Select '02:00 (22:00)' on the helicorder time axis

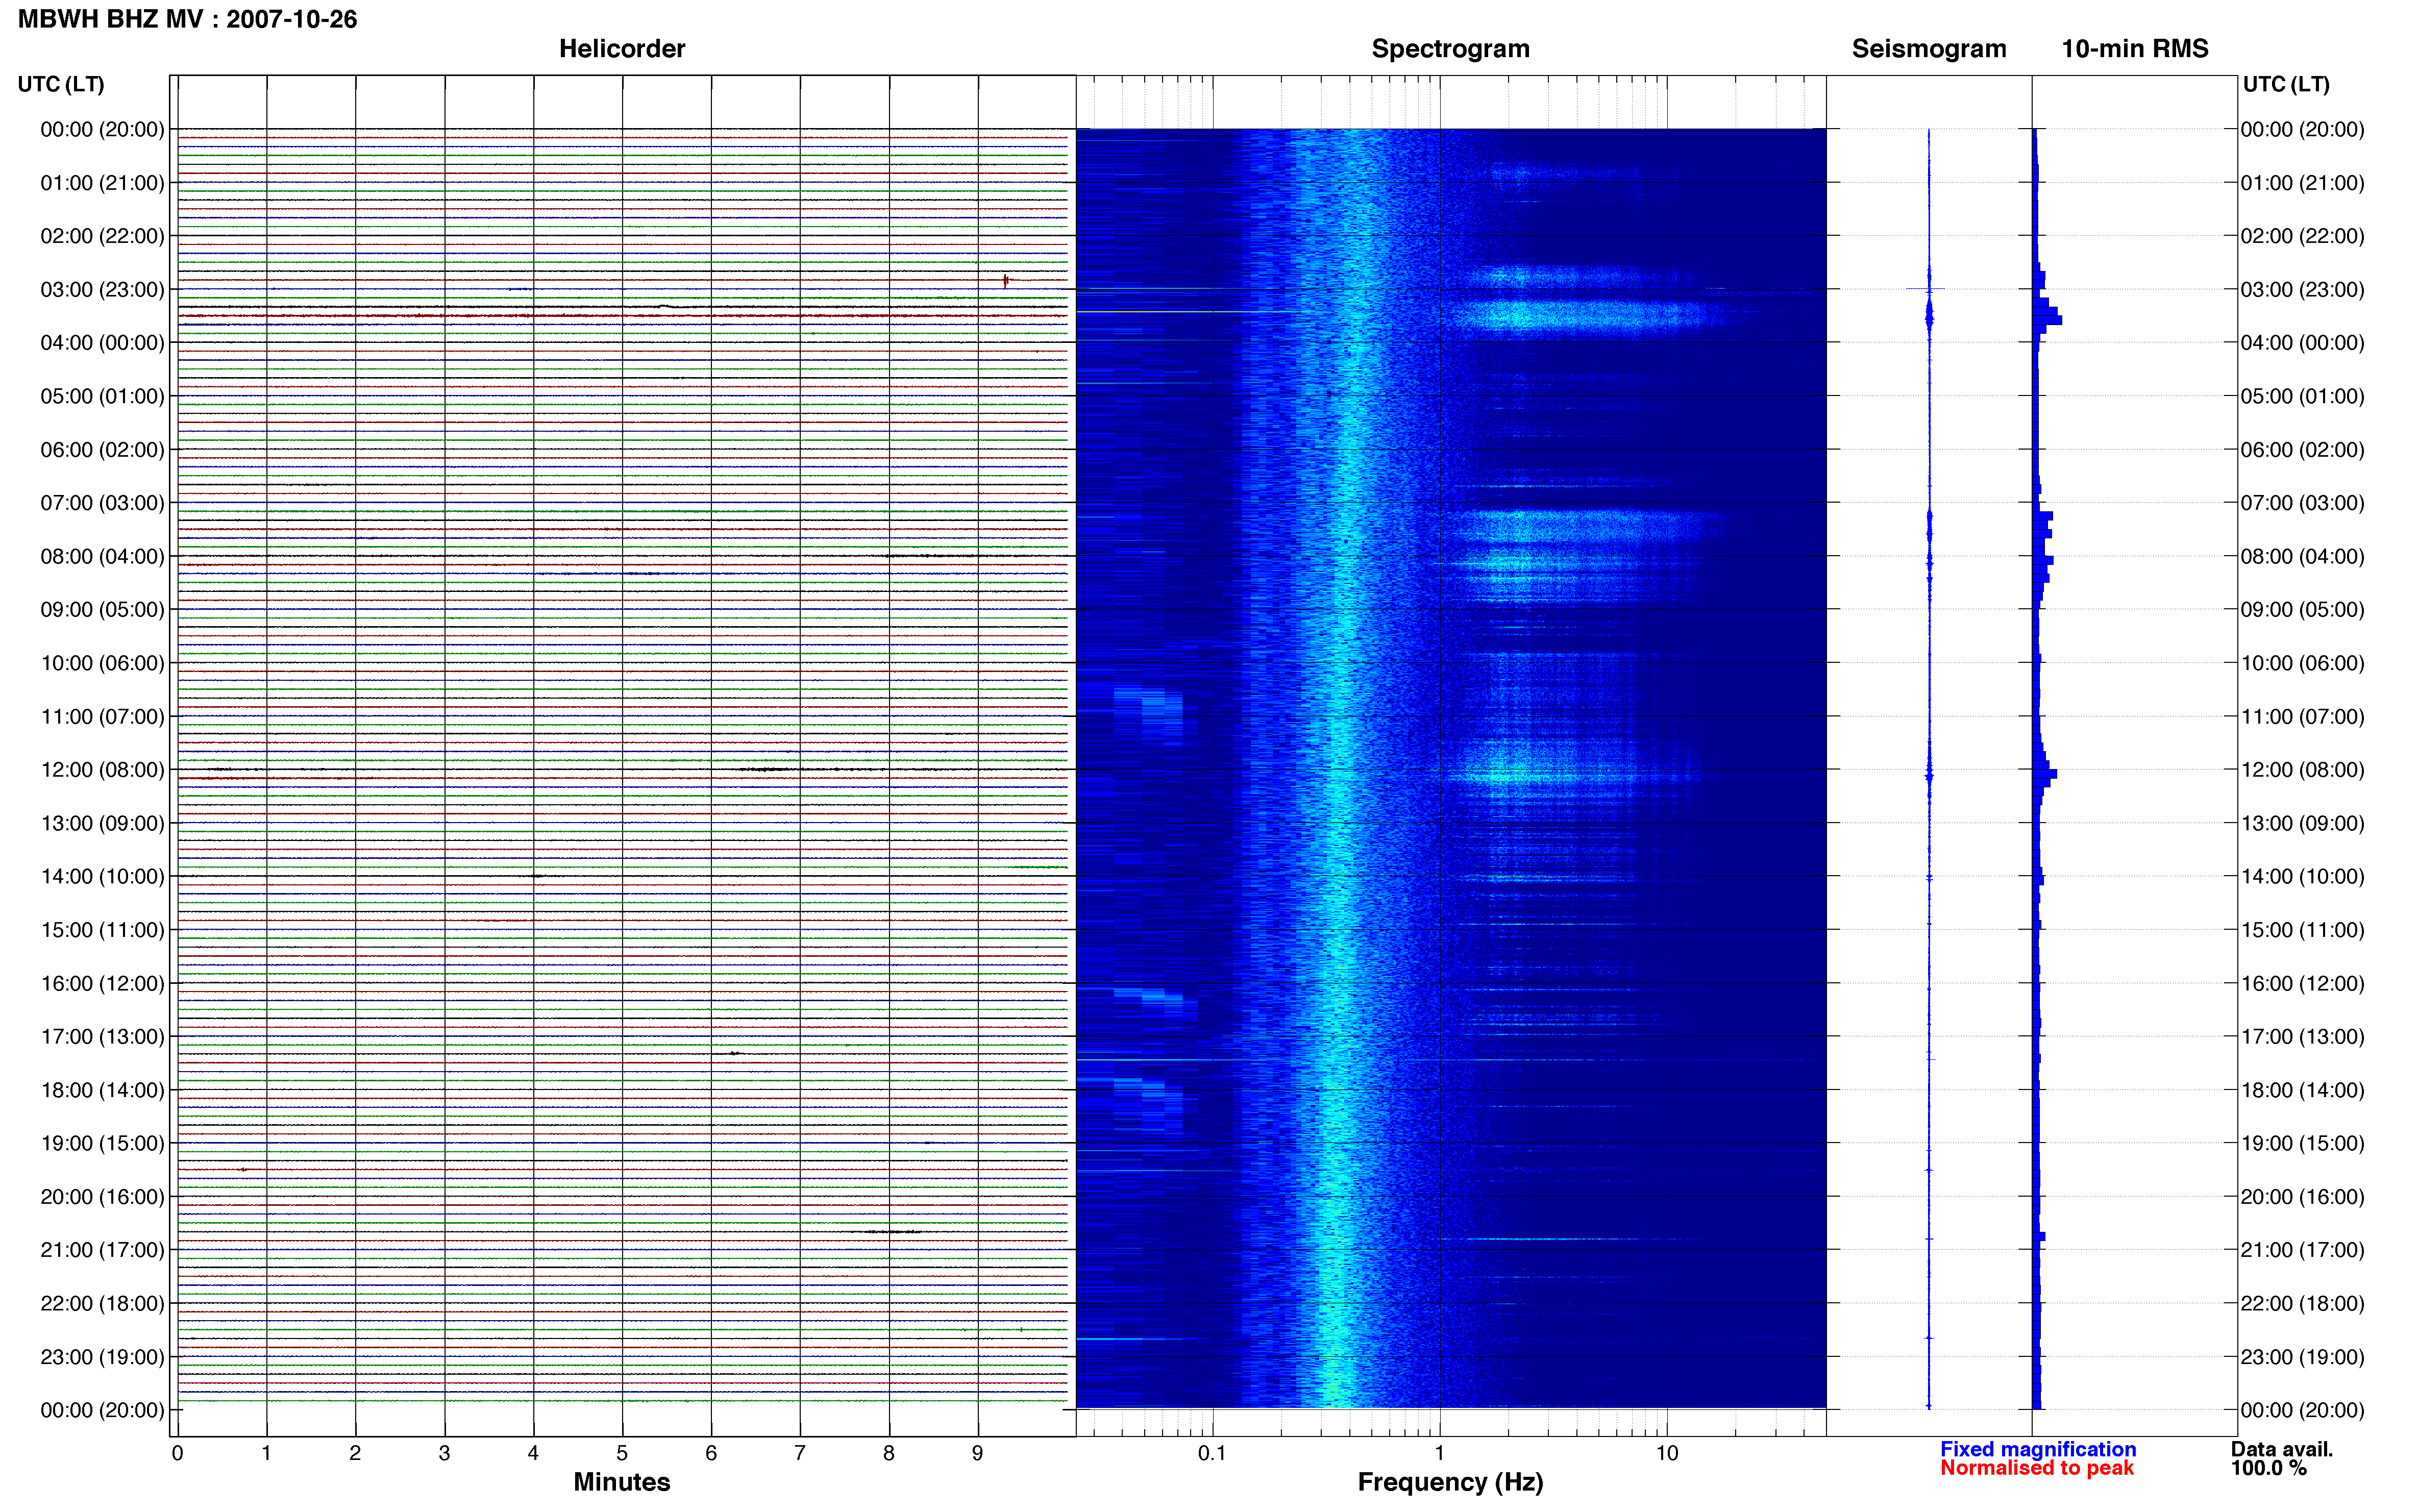(102, 236)
